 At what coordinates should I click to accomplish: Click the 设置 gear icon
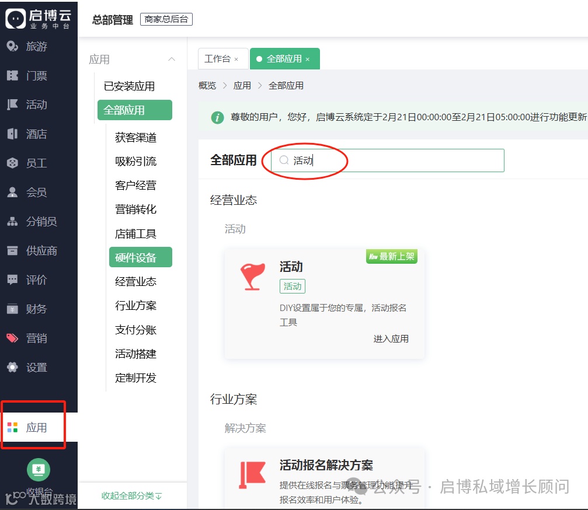coord(12,367)
